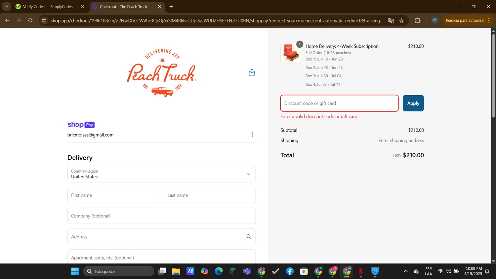Screen dimensions: 496x279
Task: Click the browser address bar URL
Action: pos(217,20)
